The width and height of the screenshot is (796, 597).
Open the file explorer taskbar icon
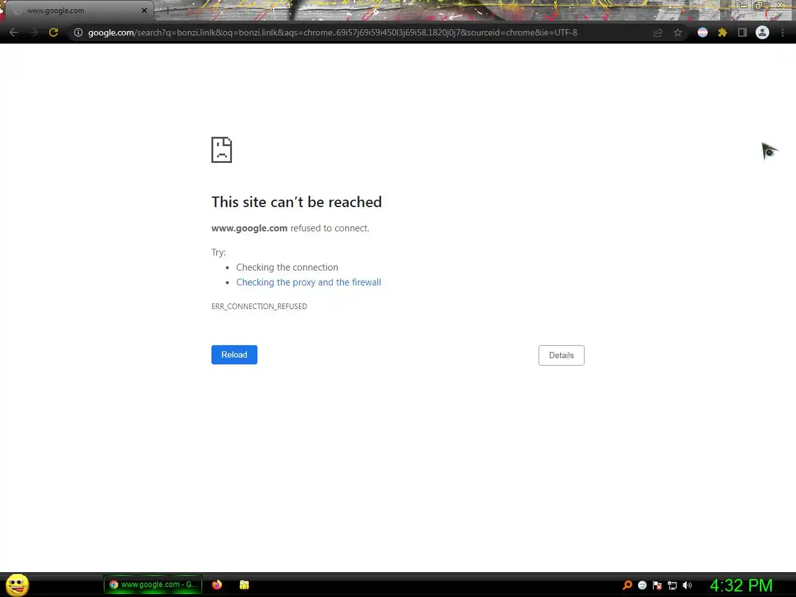click(x=244, y=585)
